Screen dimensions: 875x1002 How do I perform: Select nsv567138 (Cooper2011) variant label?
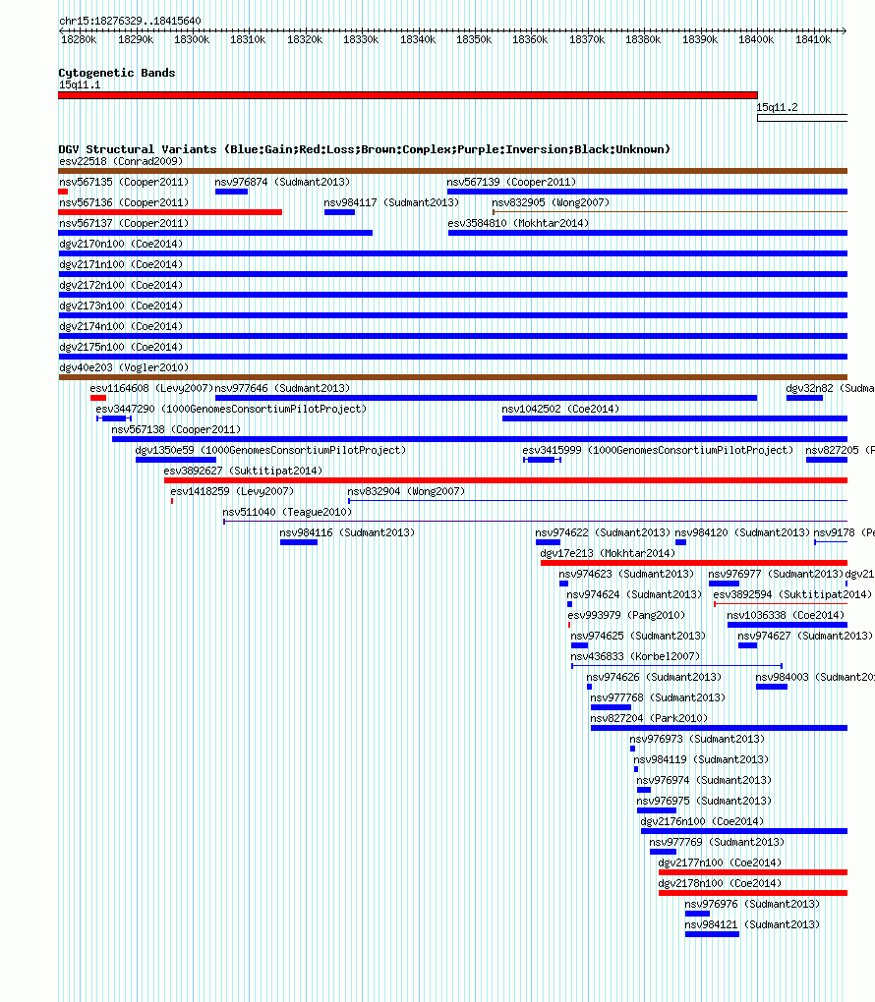(x=176, y=429)
